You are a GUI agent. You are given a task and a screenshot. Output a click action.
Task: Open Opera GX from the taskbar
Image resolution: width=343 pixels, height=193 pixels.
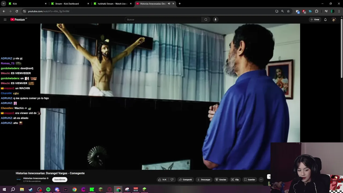(x=109, y=190)
